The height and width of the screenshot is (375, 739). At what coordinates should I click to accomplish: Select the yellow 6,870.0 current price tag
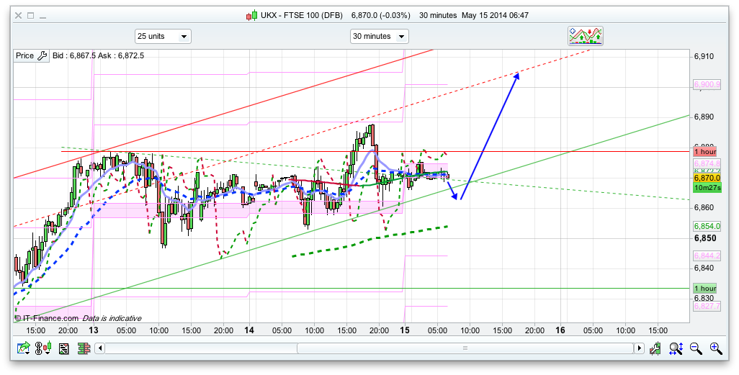707,179
